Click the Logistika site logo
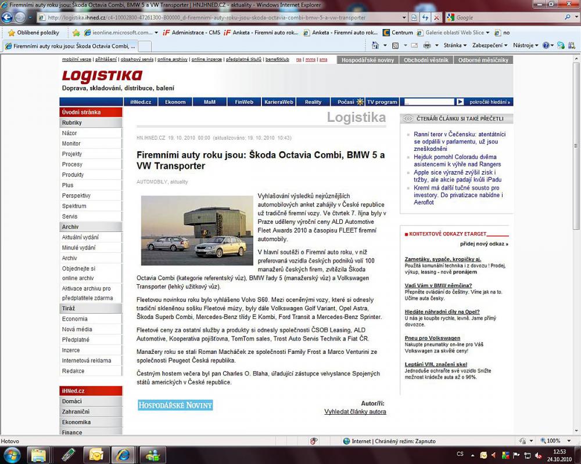This screenshot has height=464, width=581. [102, 76]
